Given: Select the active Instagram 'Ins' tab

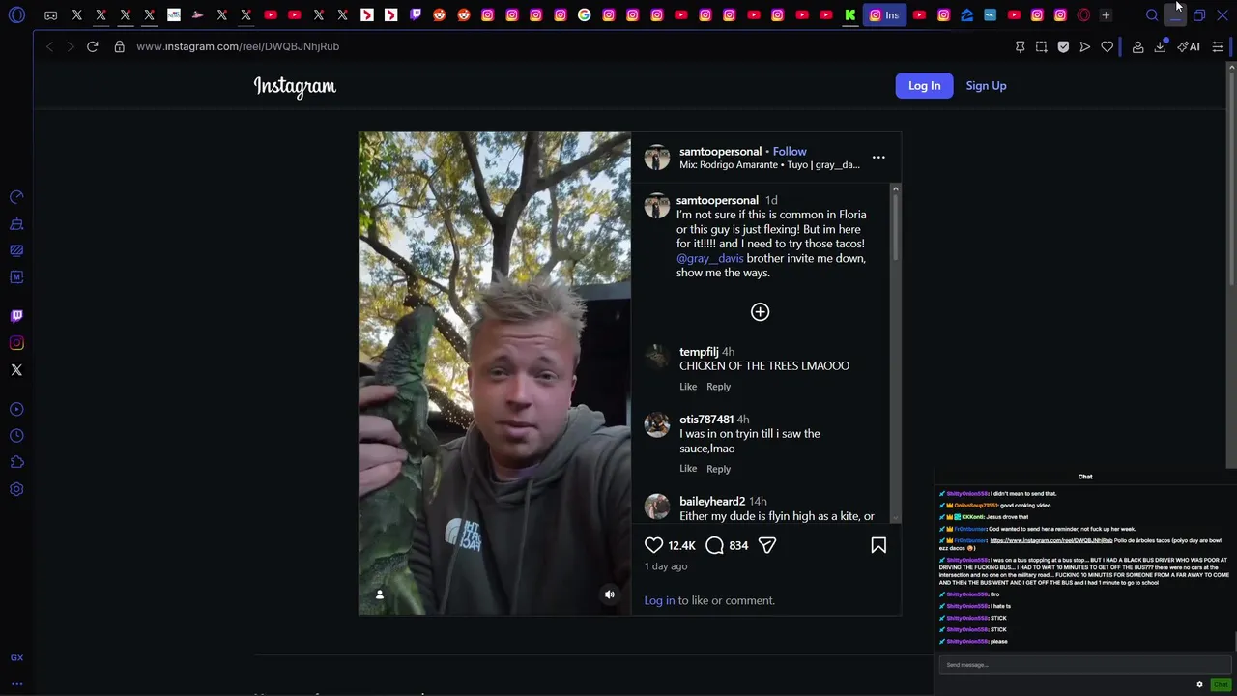Looking at the screenshot, I should pyautogui.click(x=885, y=15).
